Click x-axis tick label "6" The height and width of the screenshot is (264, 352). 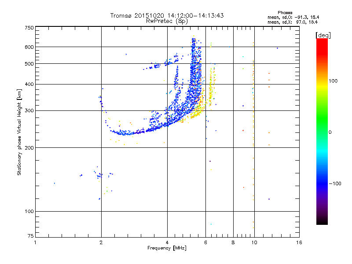[205, 242]
